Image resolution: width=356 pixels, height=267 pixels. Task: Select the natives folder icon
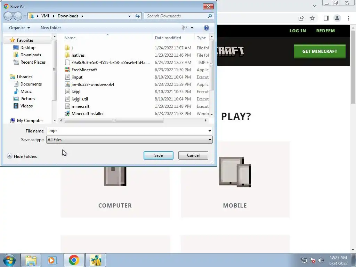pos(67,55)
